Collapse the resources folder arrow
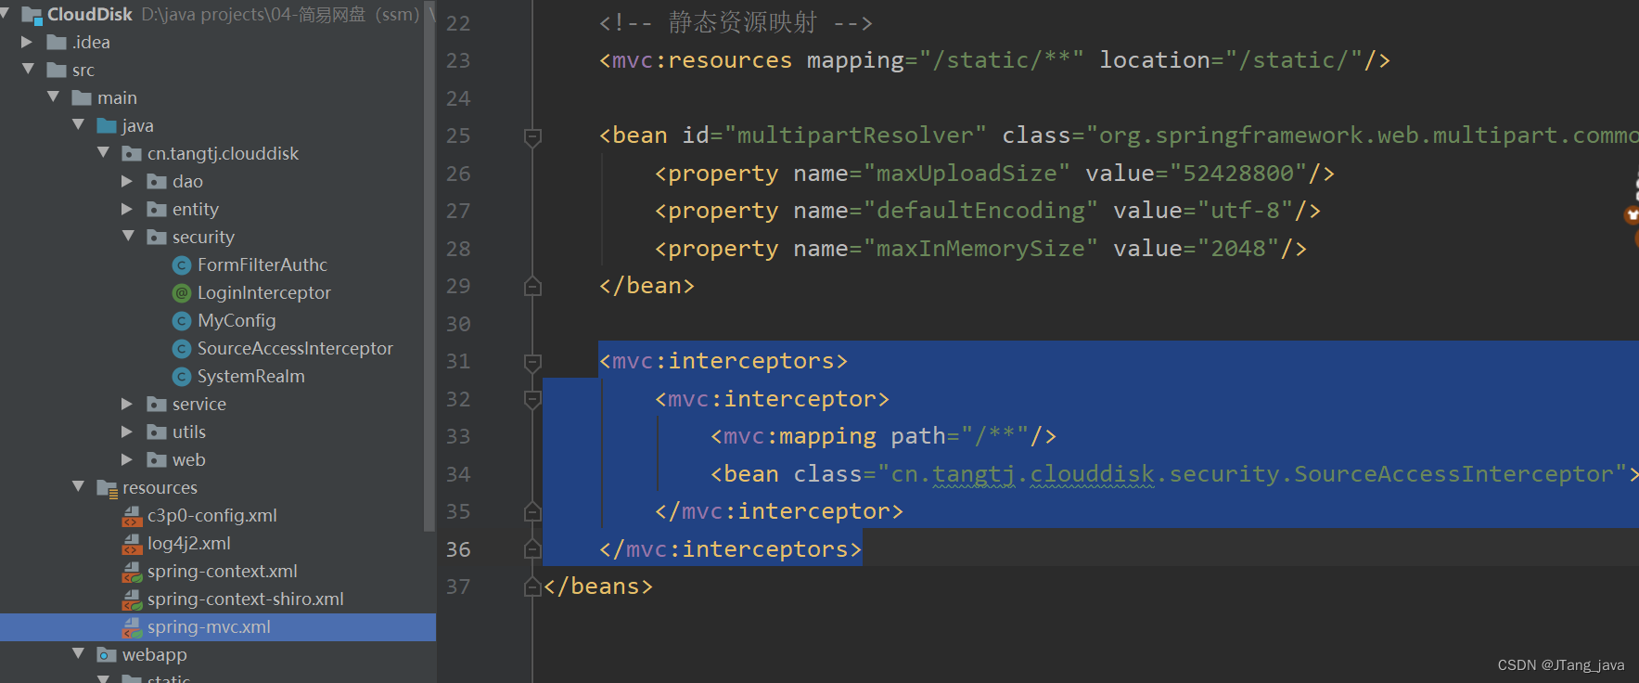This screenshot has height=683, width=1639. [78, 486]
